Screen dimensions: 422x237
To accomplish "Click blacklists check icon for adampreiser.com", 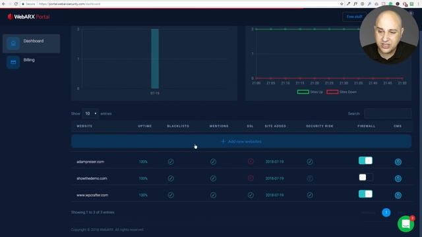I will [x=171, y=161].
